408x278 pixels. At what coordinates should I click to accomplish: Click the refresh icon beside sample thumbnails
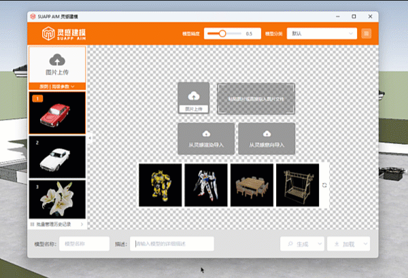[x=324, y=186]
